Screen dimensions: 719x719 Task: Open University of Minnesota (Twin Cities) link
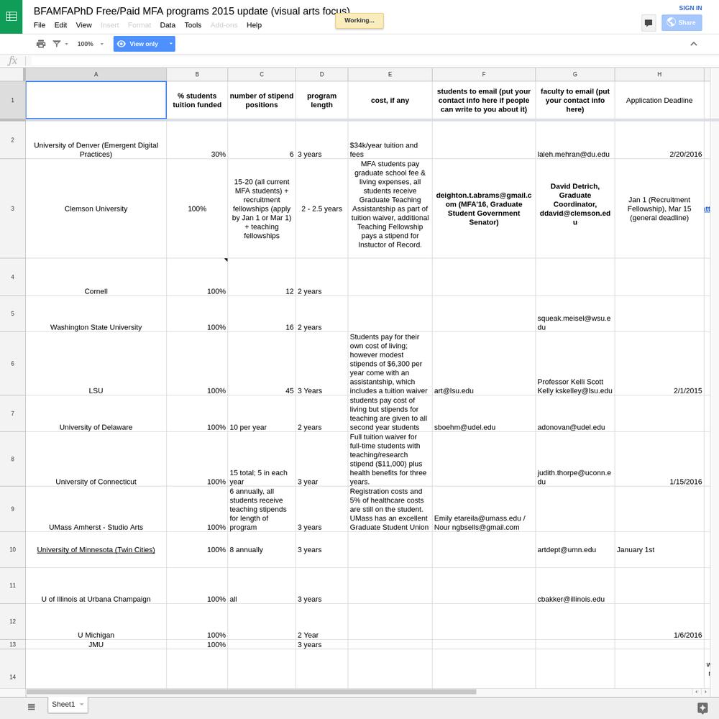[96, 549]
